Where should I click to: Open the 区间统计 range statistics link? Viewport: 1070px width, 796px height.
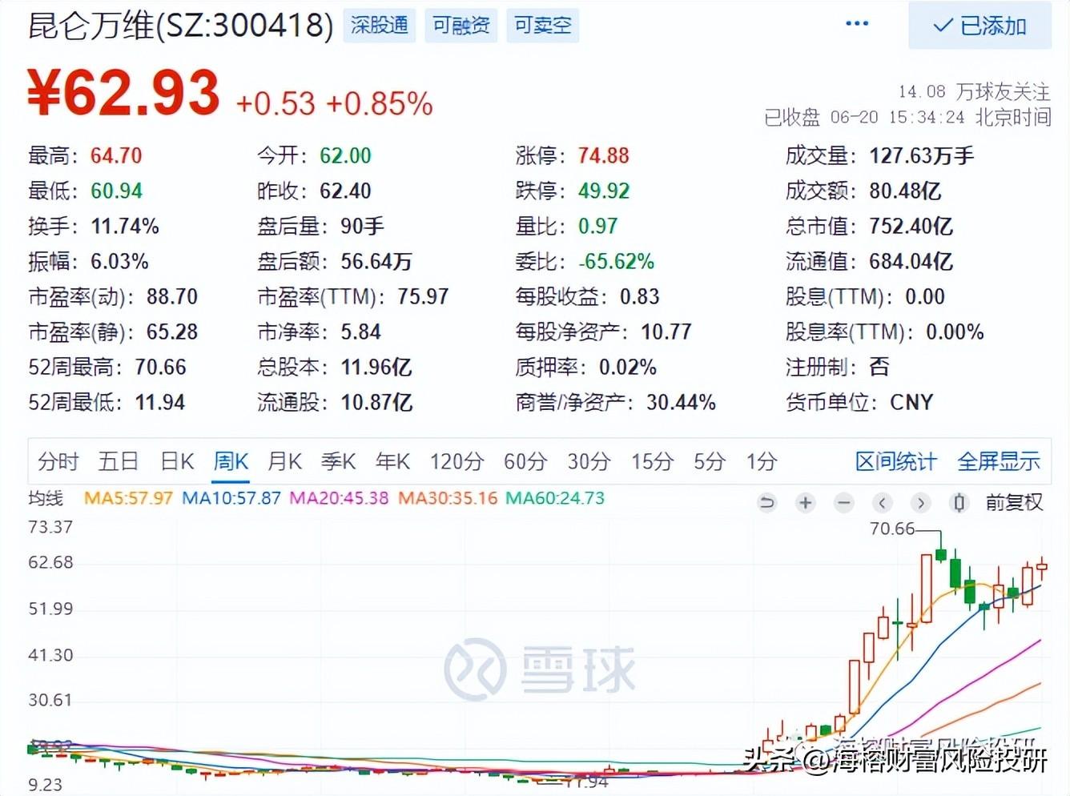895,462
